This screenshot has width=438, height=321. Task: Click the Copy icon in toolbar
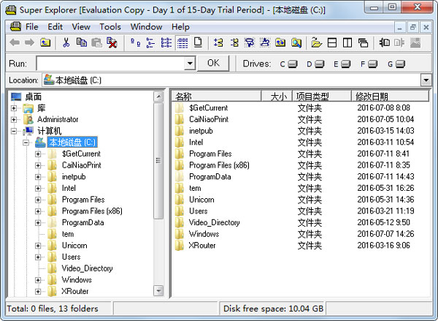(x=81, y=43)
